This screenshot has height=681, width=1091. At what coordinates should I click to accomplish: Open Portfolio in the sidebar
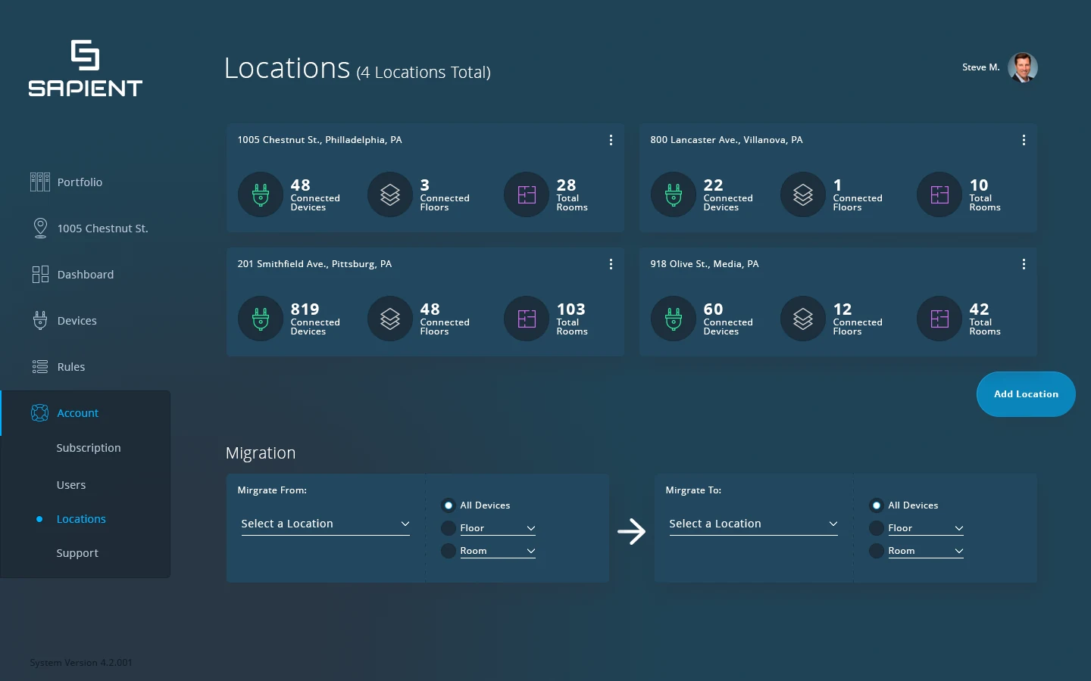(x=80, y=182)
